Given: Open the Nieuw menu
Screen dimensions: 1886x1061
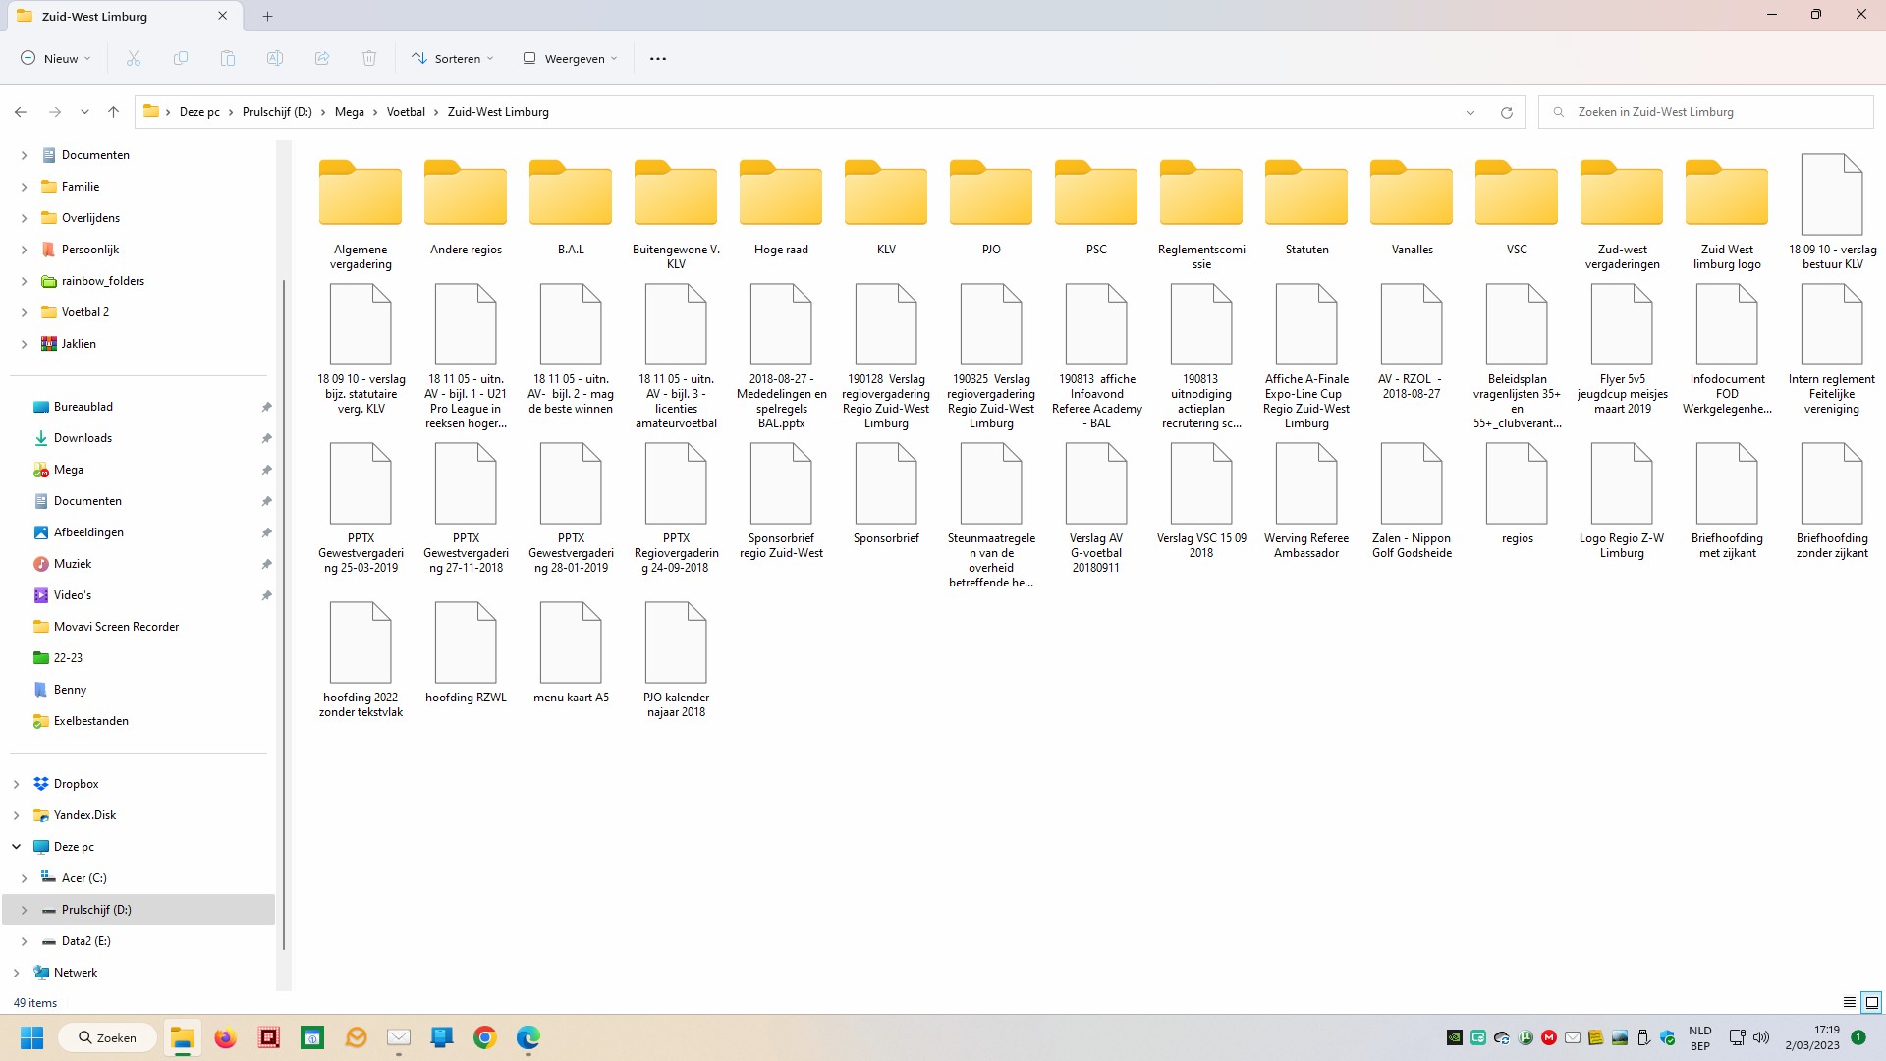Looking at the screenshot, I should 56,58.
